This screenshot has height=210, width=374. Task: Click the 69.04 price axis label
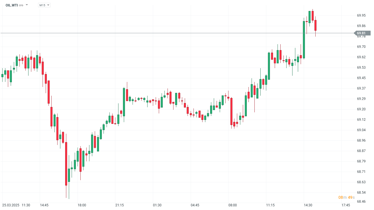point(361,130)
